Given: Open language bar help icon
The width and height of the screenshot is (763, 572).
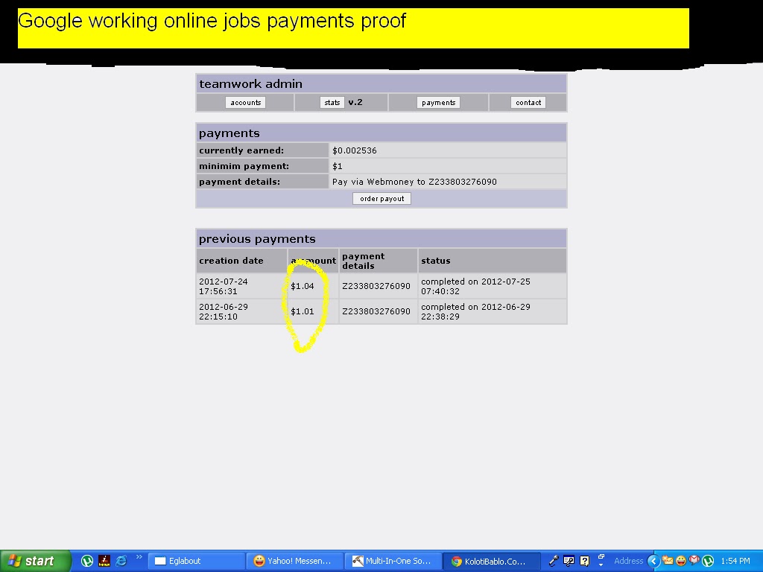Looking at the screenshot, I should (x=584, y=561).
